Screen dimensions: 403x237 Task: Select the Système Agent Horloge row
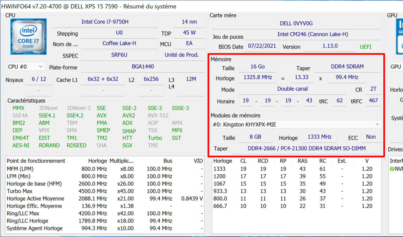pos(105,228)
